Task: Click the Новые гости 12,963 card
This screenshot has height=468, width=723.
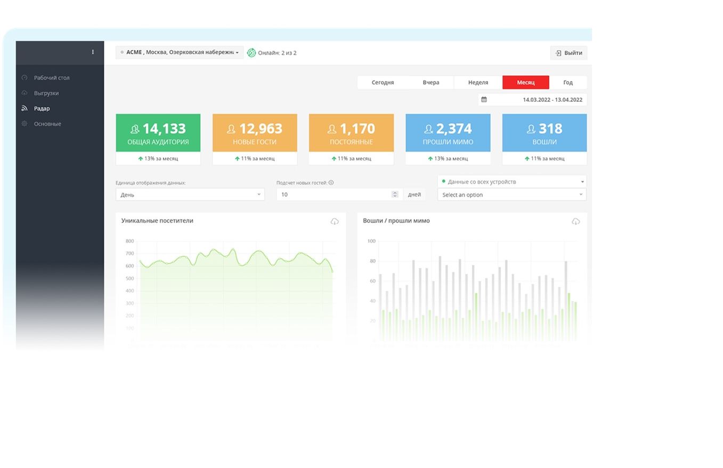Action: (255, 133)
